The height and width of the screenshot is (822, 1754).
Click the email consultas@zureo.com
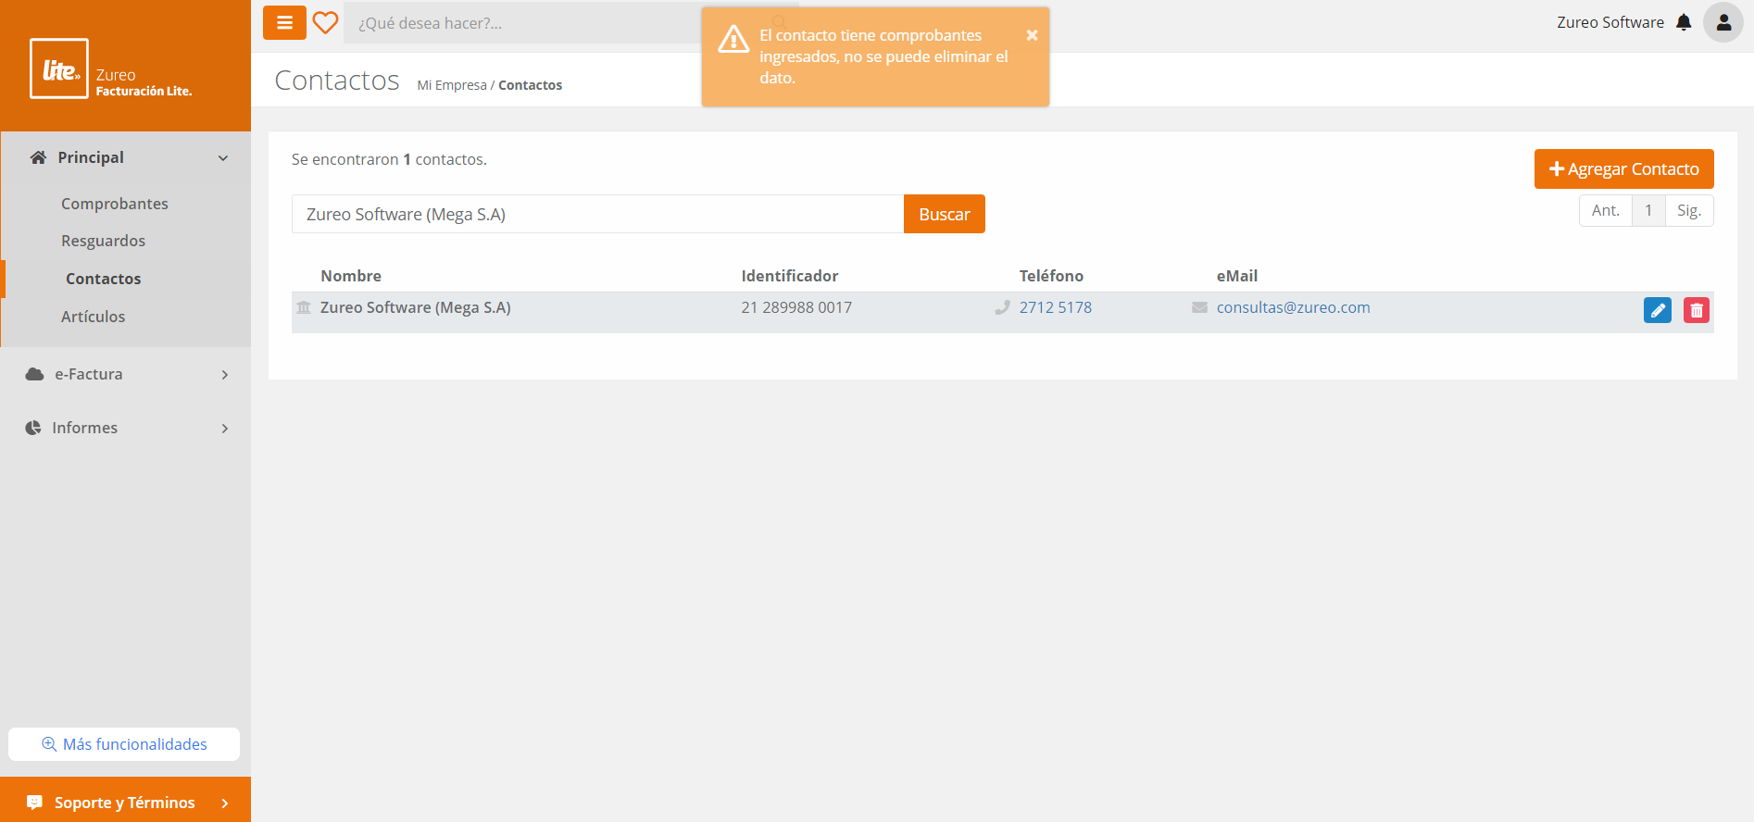(1293, 307)
